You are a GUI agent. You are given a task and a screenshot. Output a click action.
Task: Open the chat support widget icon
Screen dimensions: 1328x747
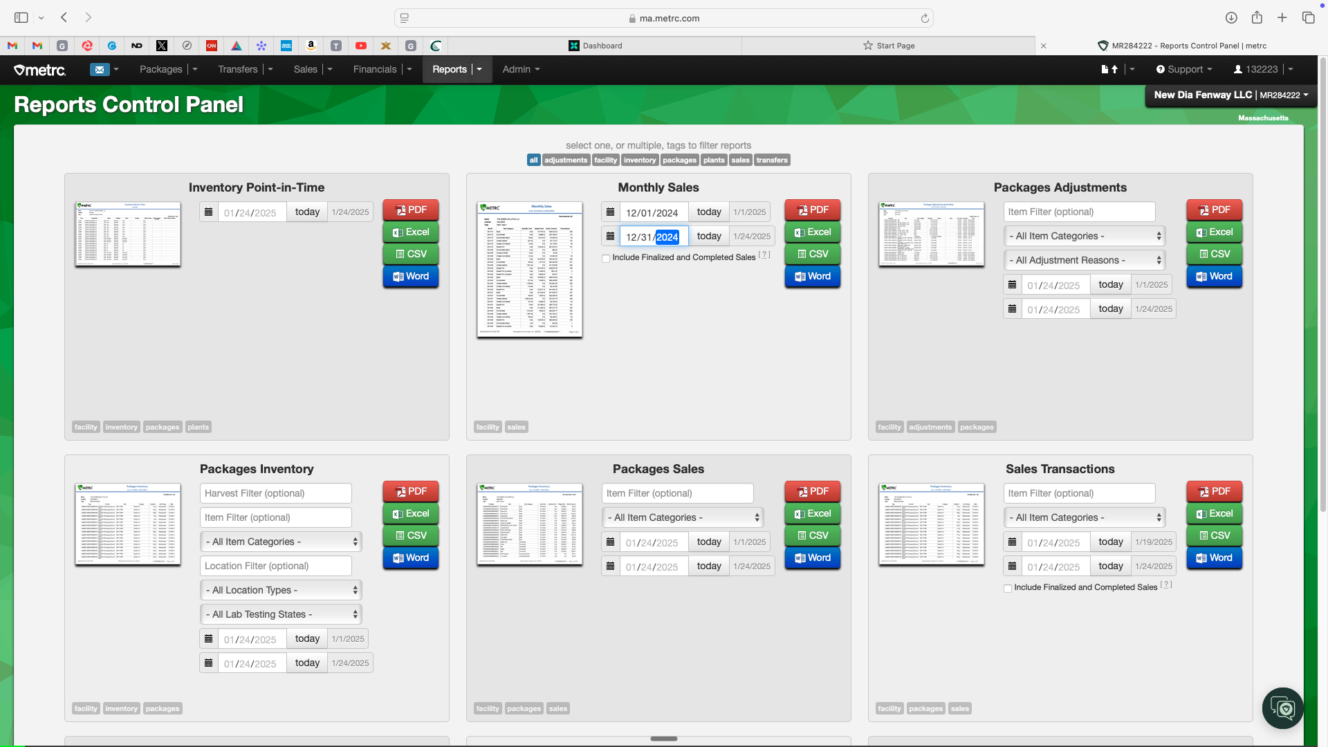pos(1283,708)
